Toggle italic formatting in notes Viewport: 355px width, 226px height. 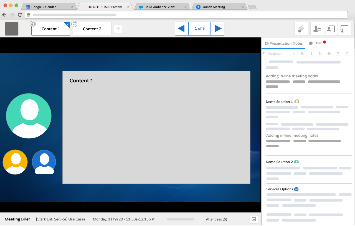click(311, 54)
